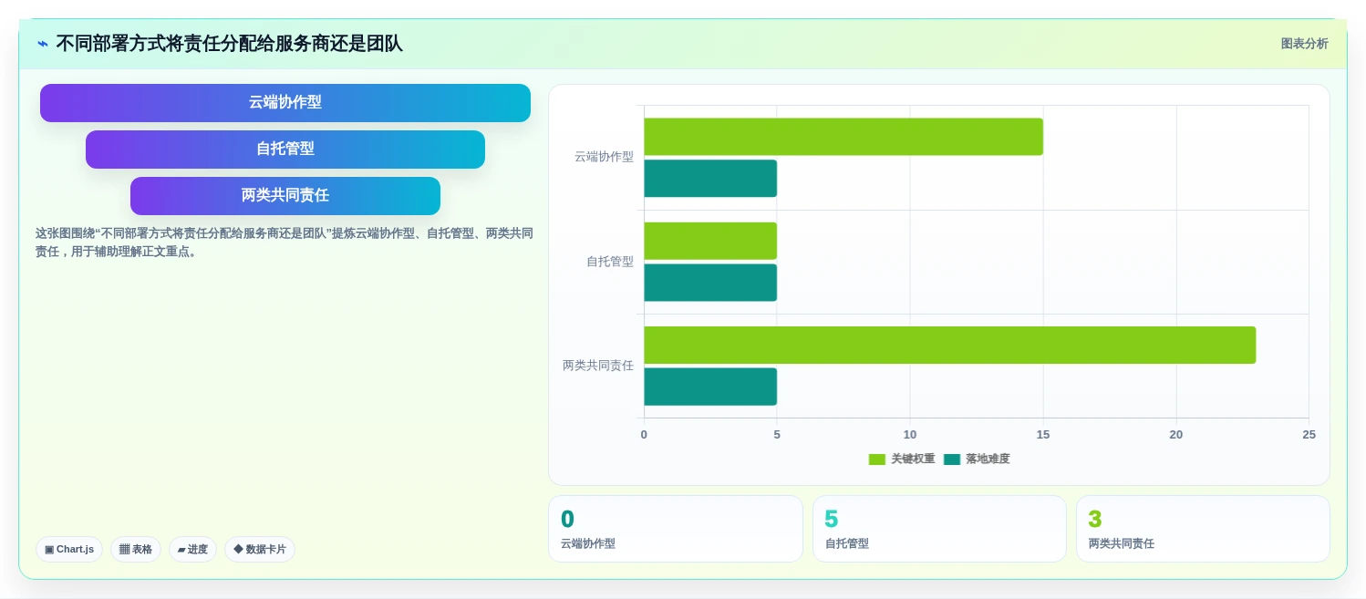Viewport: 1366px width, 599px height.
Task: Open the data card showing 3 两类共同责任
Action: point(1203,529)
